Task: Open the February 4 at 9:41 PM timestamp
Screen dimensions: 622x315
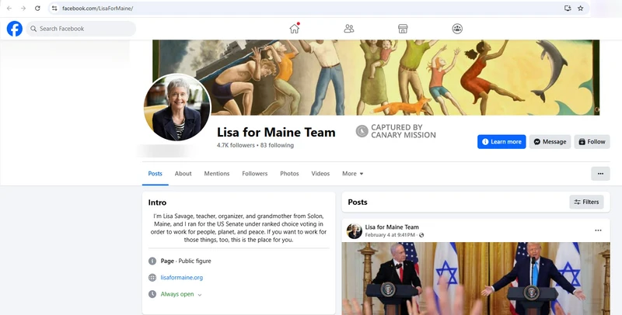Action: (x=390, y=235)
